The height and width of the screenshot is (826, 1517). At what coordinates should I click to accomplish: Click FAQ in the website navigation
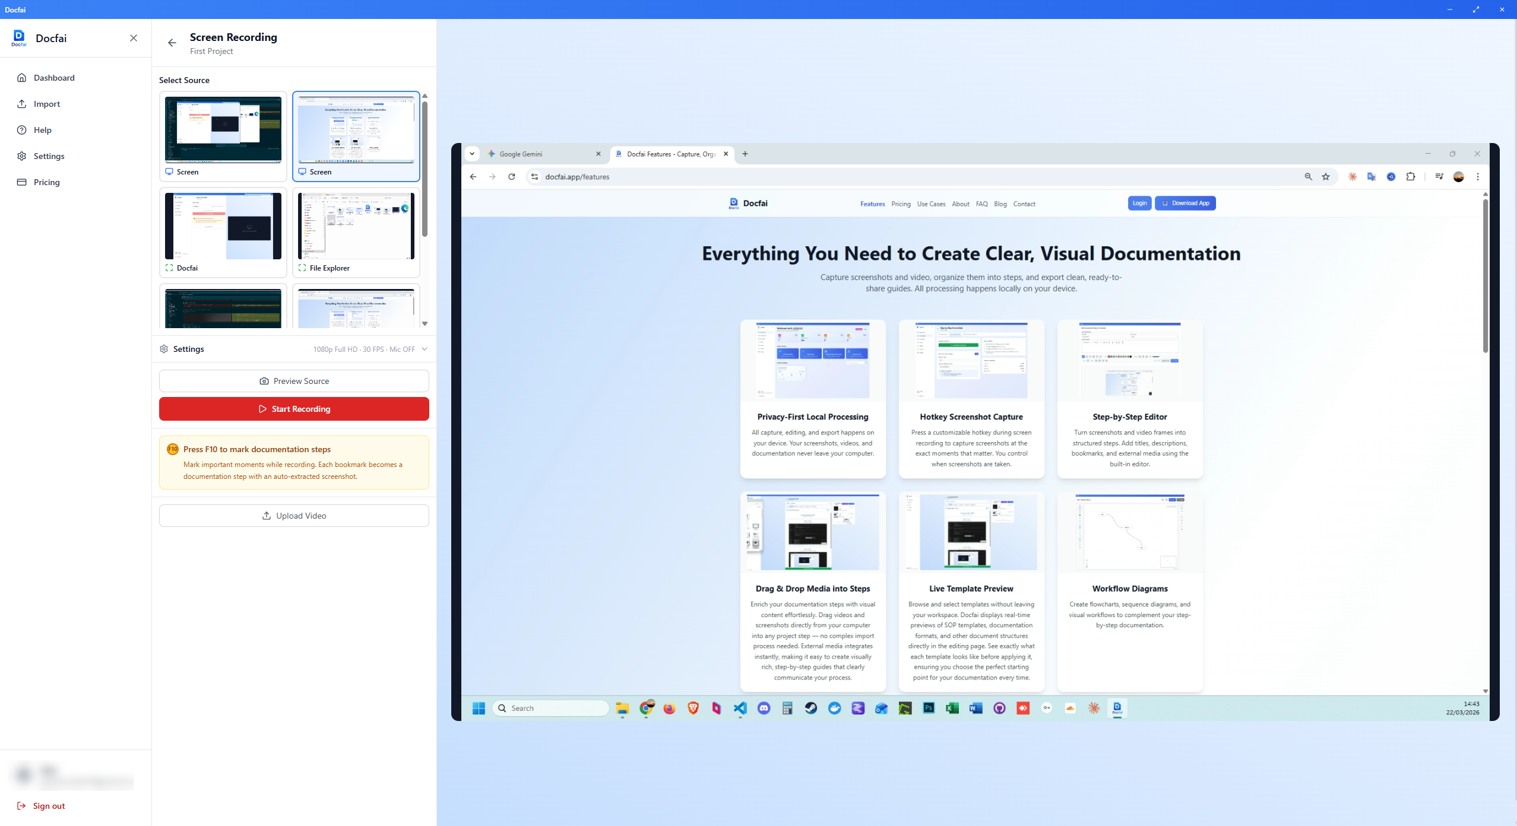tap(982, 204)
